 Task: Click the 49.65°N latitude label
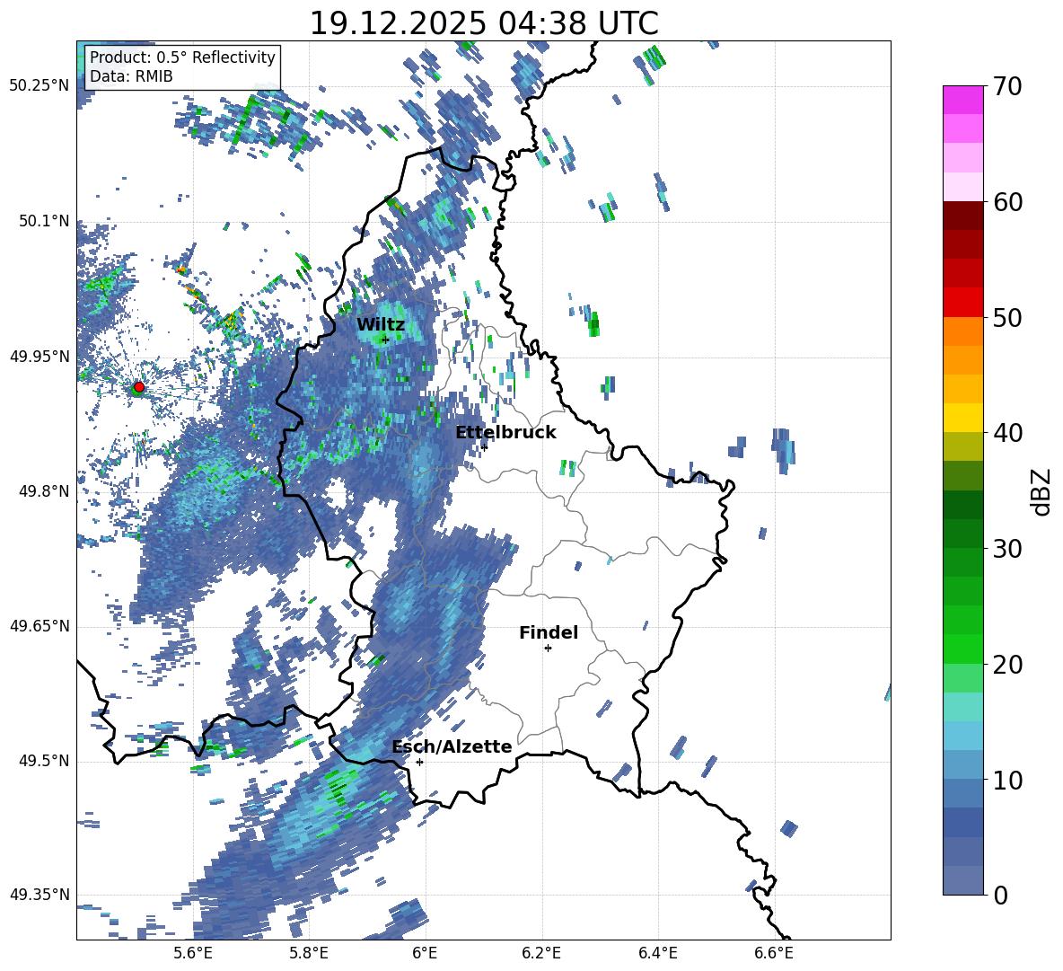tap(40, 626)
